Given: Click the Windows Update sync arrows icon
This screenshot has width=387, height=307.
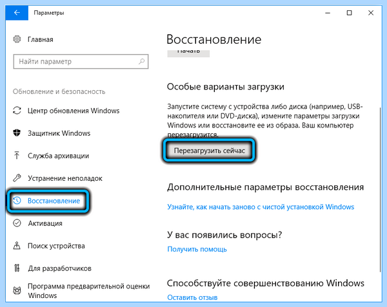Looking at the screenshot, I should (x=17, y=111).
